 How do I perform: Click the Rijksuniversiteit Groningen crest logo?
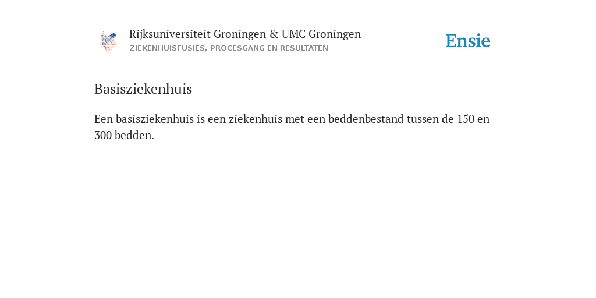(108, 42)
